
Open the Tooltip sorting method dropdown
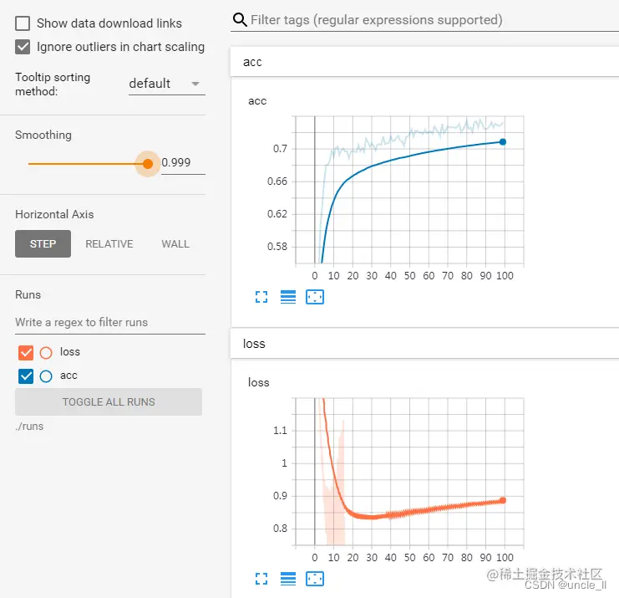166,84
